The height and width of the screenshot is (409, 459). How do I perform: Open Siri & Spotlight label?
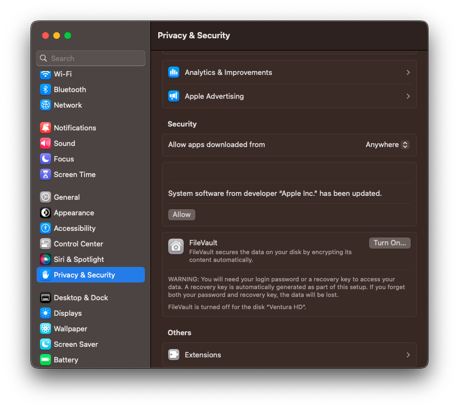(79, 259)
